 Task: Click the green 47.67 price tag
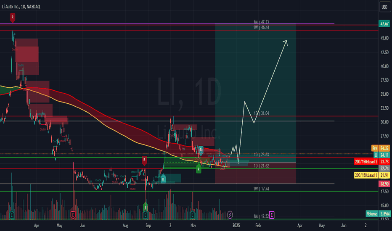tap(384, 24)
